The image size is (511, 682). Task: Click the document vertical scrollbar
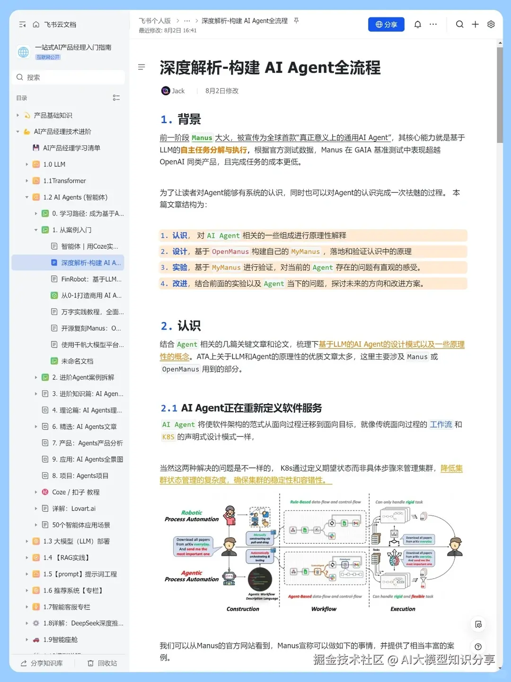click(500, 95)
